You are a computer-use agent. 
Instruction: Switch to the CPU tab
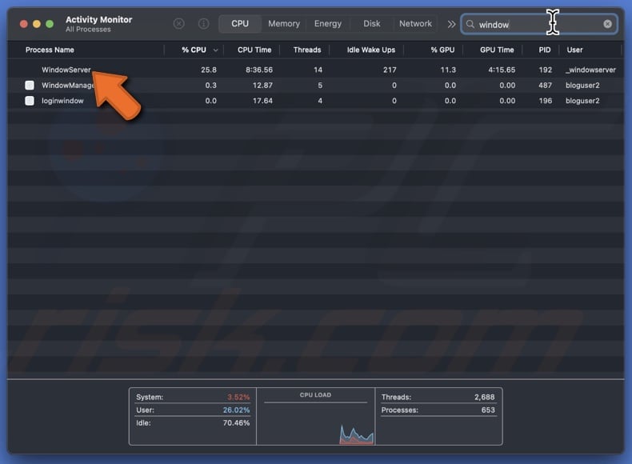pyautogui.click(x=240, y=24)
